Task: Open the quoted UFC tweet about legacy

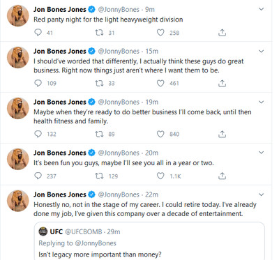Action: 149,241
